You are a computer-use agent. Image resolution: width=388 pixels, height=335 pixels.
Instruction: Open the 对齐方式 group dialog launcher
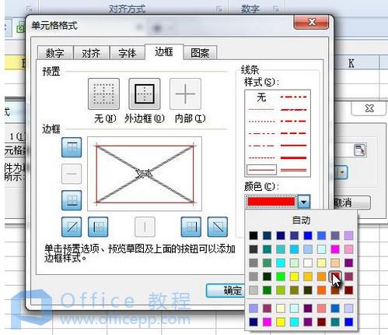click(219, 9)
